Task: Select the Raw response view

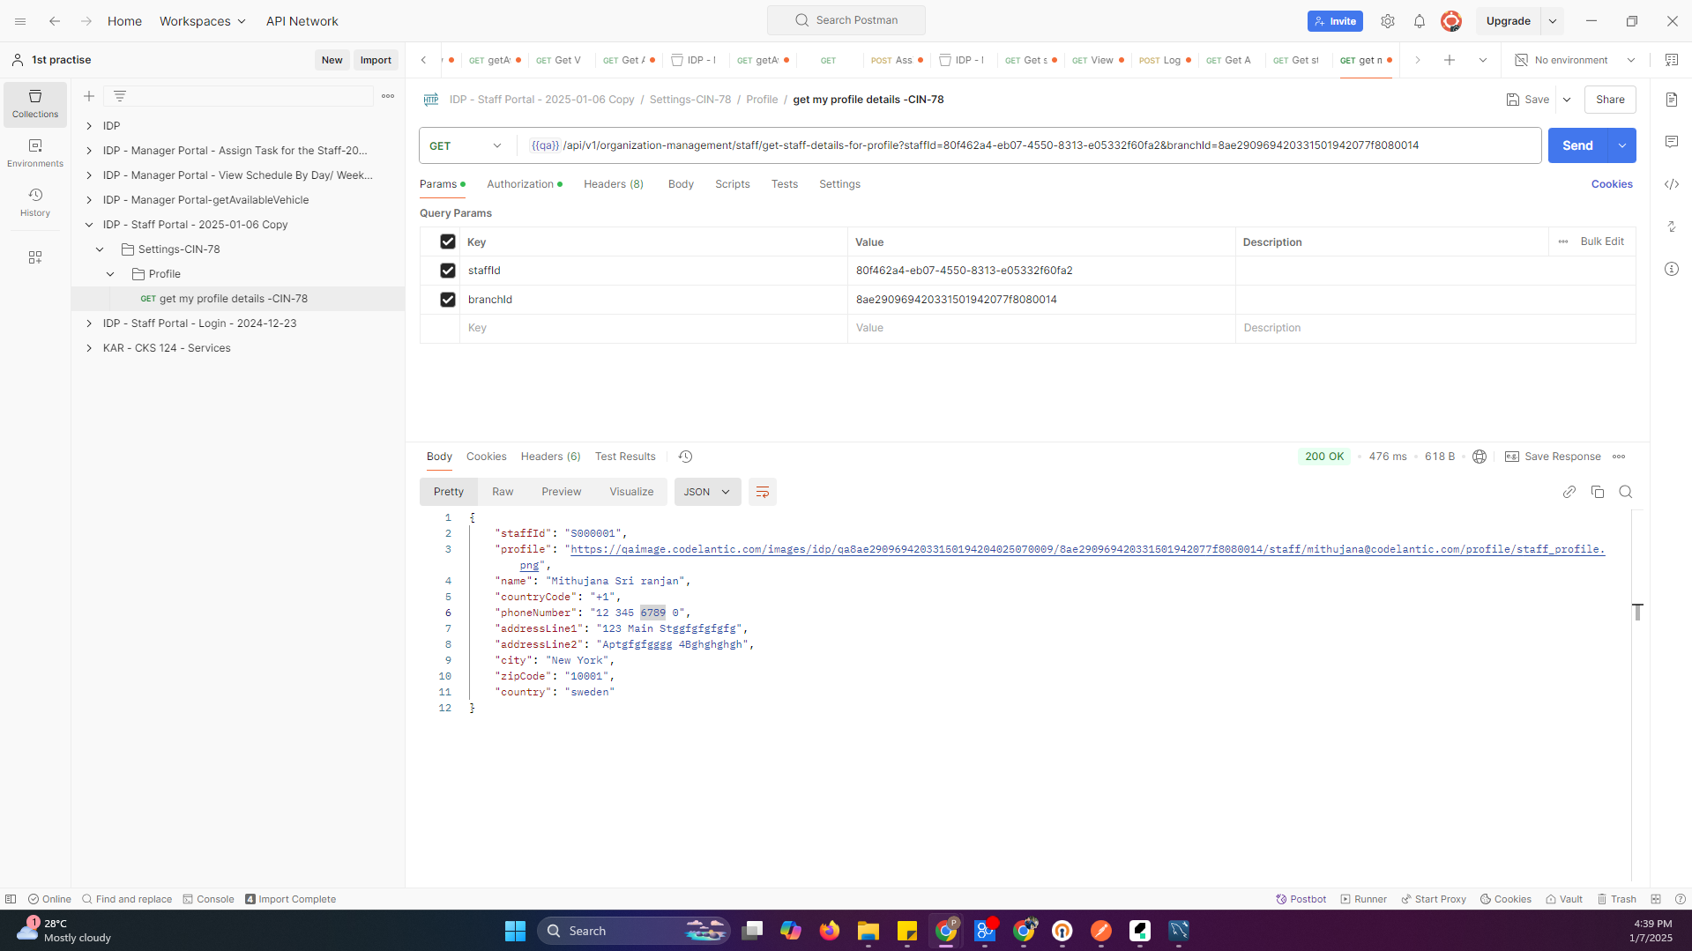Action: [503, 492]
